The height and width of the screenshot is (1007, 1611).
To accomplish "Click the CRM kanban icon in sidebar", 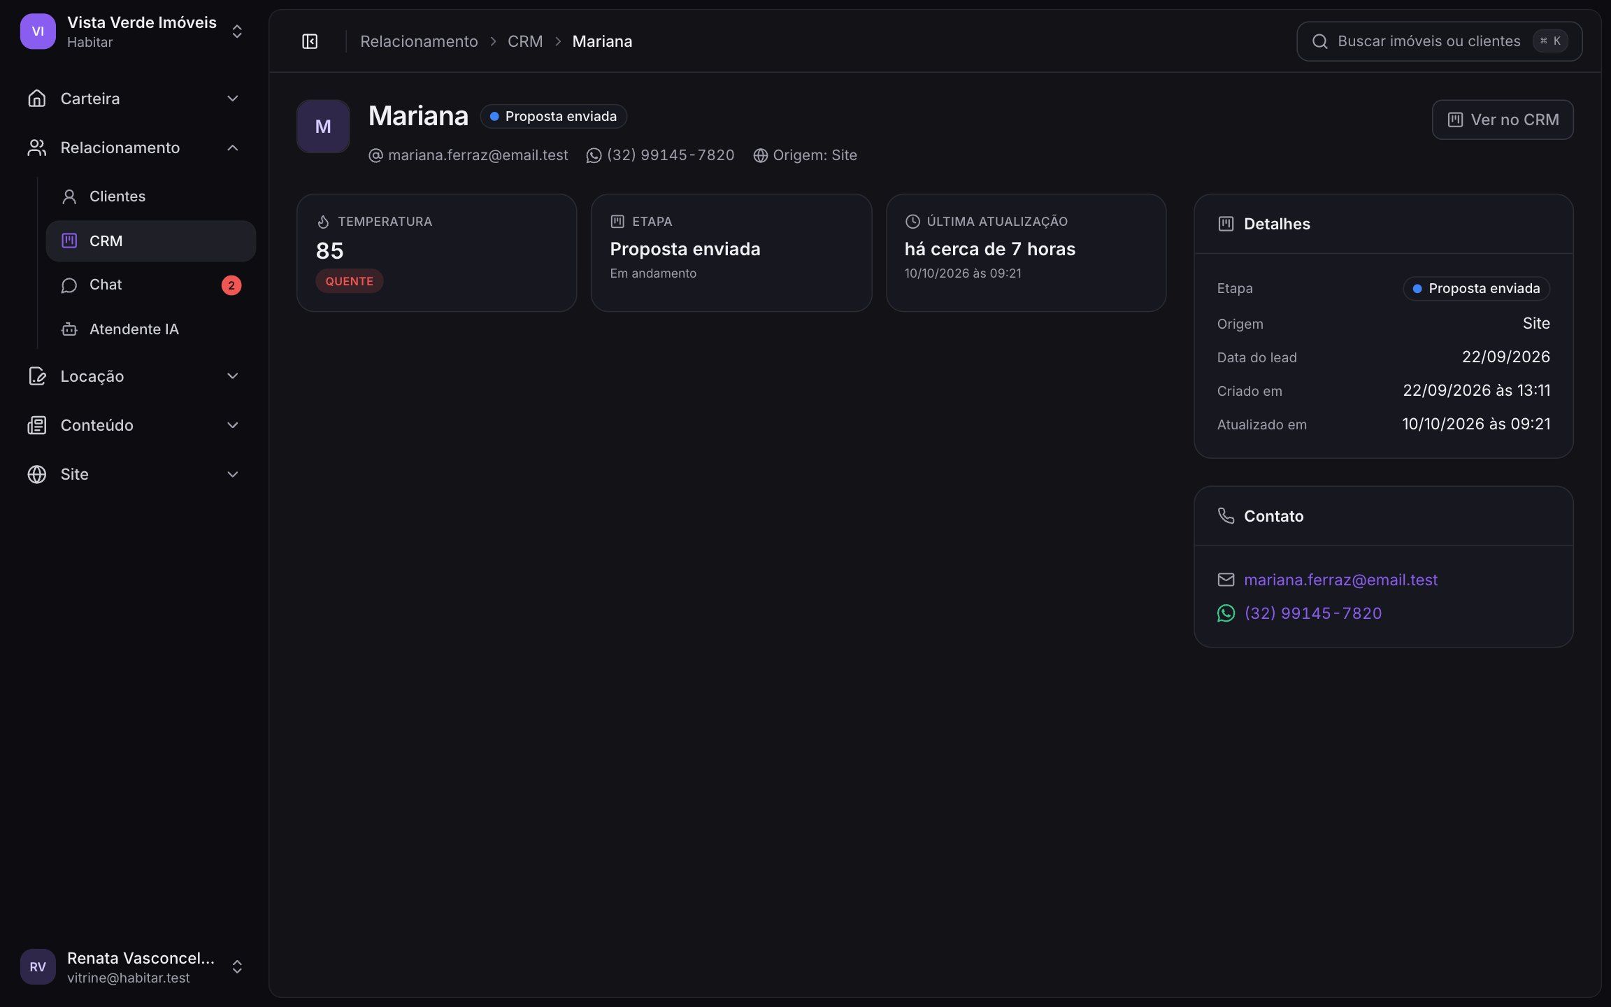I will click(69, 241).
